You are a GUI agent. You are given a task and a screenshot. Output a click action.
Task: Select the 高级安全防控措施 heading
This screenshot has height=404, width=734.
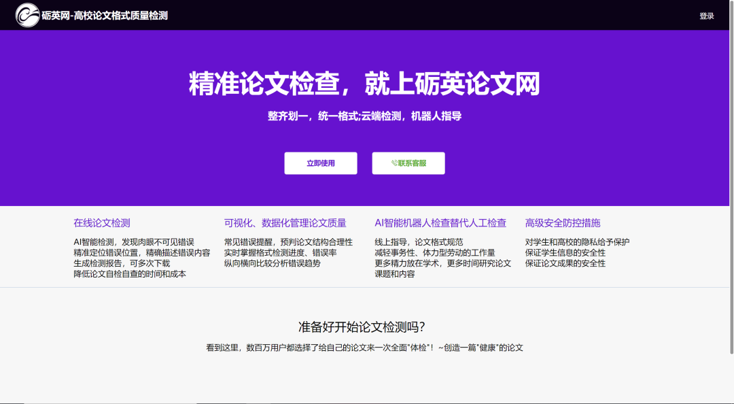563,223
